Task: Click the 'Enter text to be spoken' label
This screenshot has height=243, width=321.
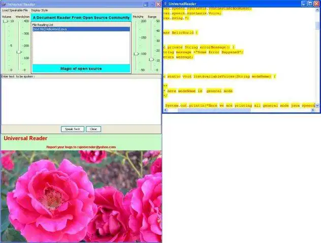Action: click(18, 76)
